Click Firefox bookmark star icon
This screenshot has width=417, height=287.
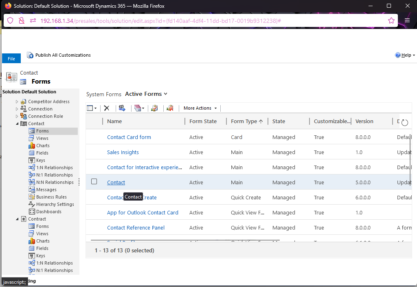click(391, 20)
